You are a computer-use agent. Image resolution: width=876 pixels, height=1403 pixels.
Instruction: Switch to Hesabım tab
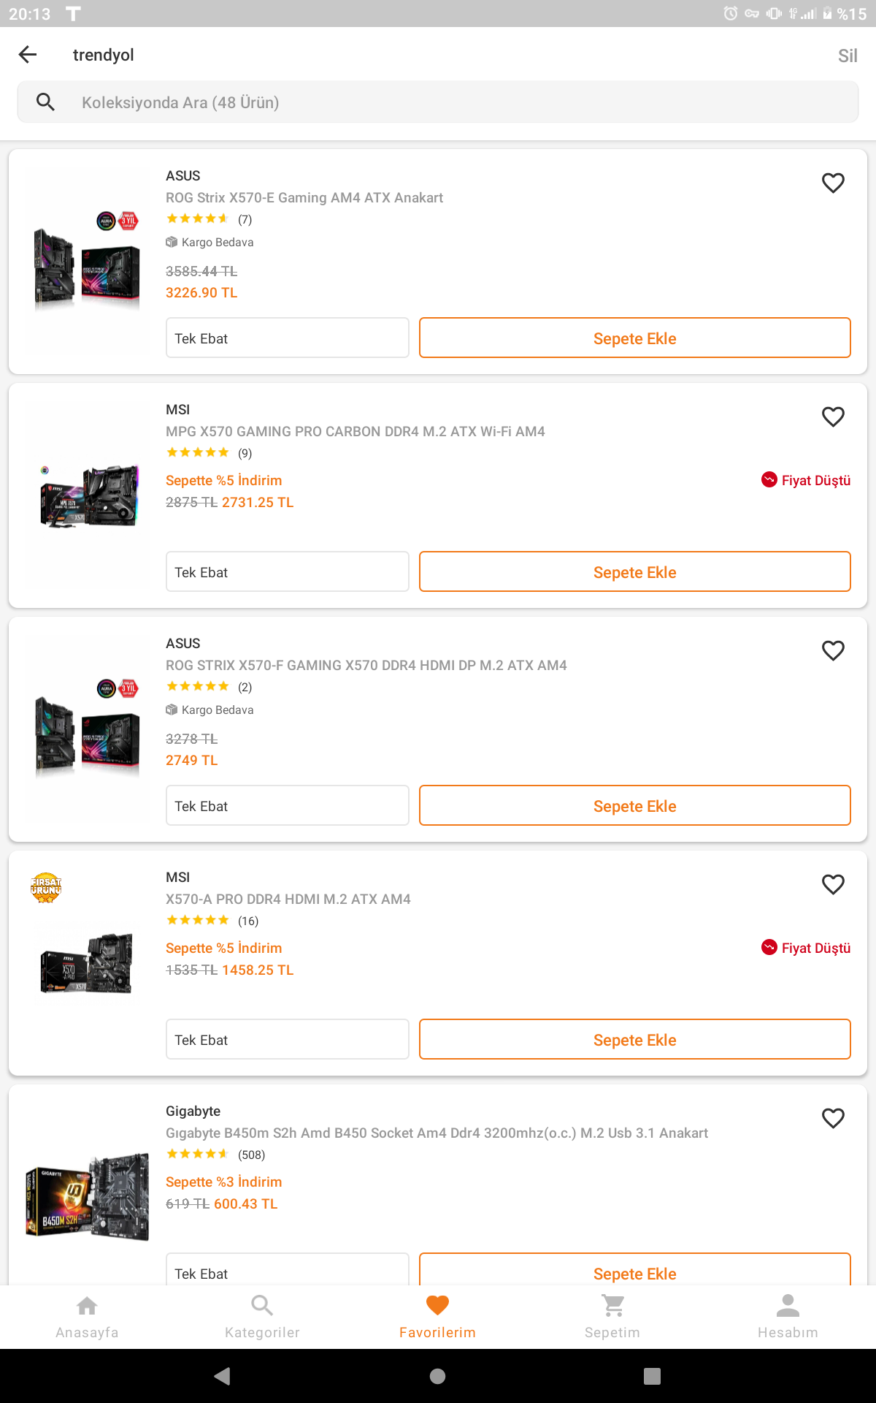pos(788,1316)
